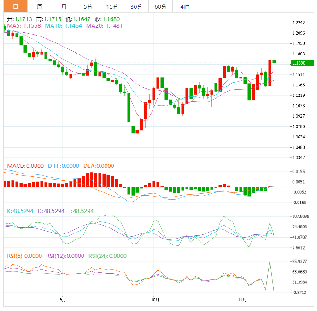Screen dimensions: 317x311
Task: Click the 1.1950 price axis label
Action: point(299,43)
